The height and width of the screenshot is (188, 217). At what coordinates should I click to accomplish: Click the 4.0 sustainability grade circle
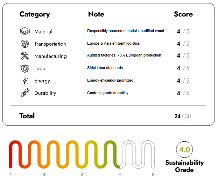(184, 150)
